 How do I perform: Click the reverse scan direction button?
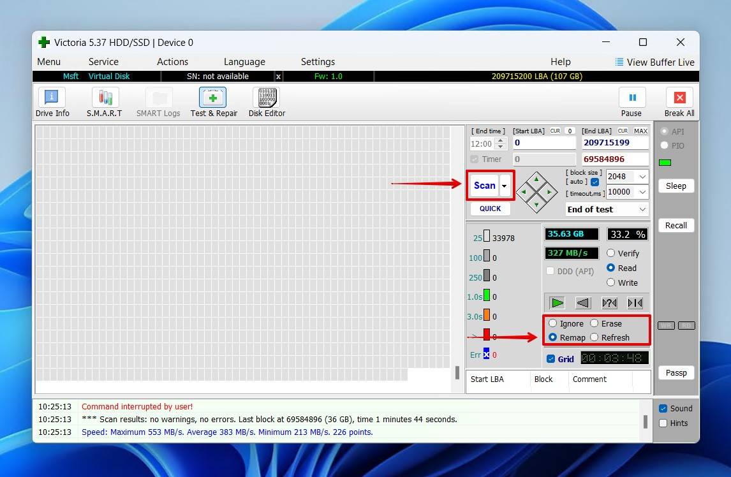click(583, 303)
